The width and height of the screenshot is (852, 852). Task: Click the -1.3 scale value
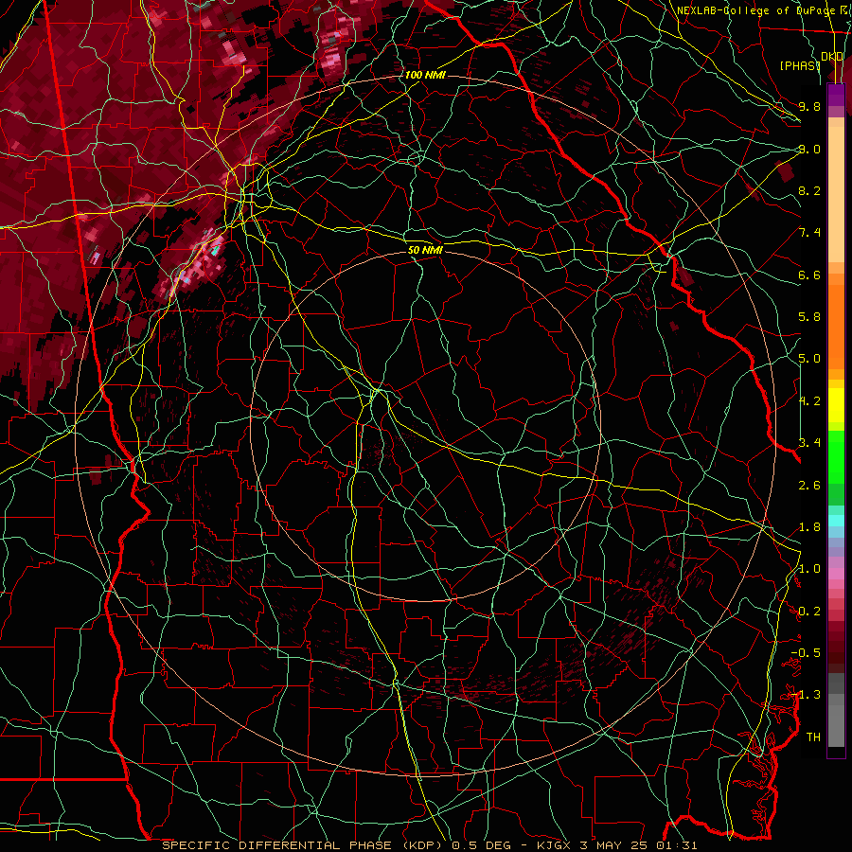806,695
